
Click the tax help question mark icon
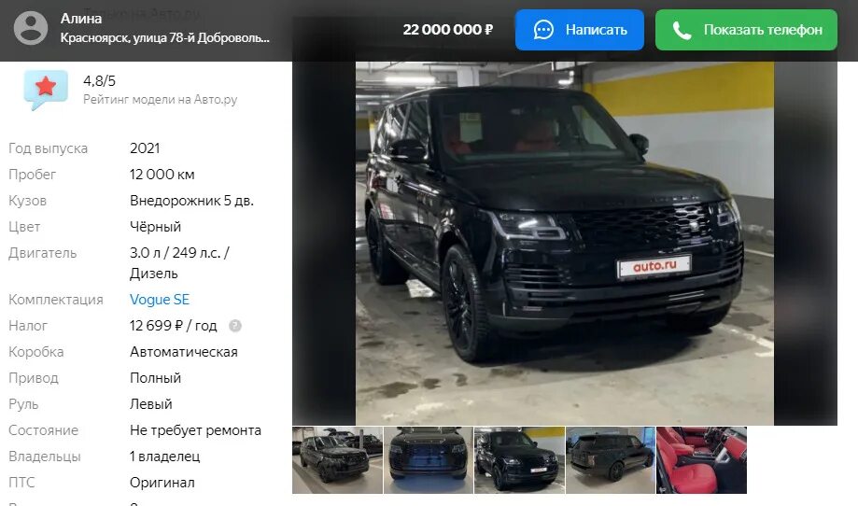234,326
